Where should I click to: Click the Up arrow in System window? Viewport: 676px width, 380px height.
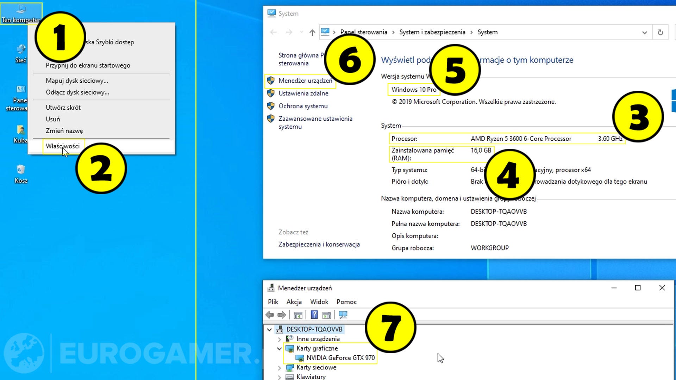(312, 32)
